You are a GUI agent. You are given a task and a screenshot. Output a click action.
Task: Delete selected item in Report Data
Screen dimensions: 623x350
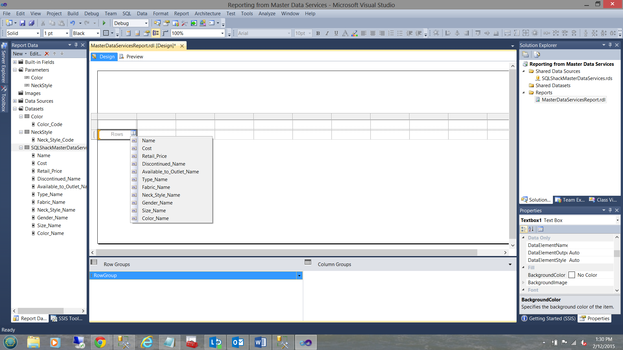pyautogui.click(x=47, y=54)
